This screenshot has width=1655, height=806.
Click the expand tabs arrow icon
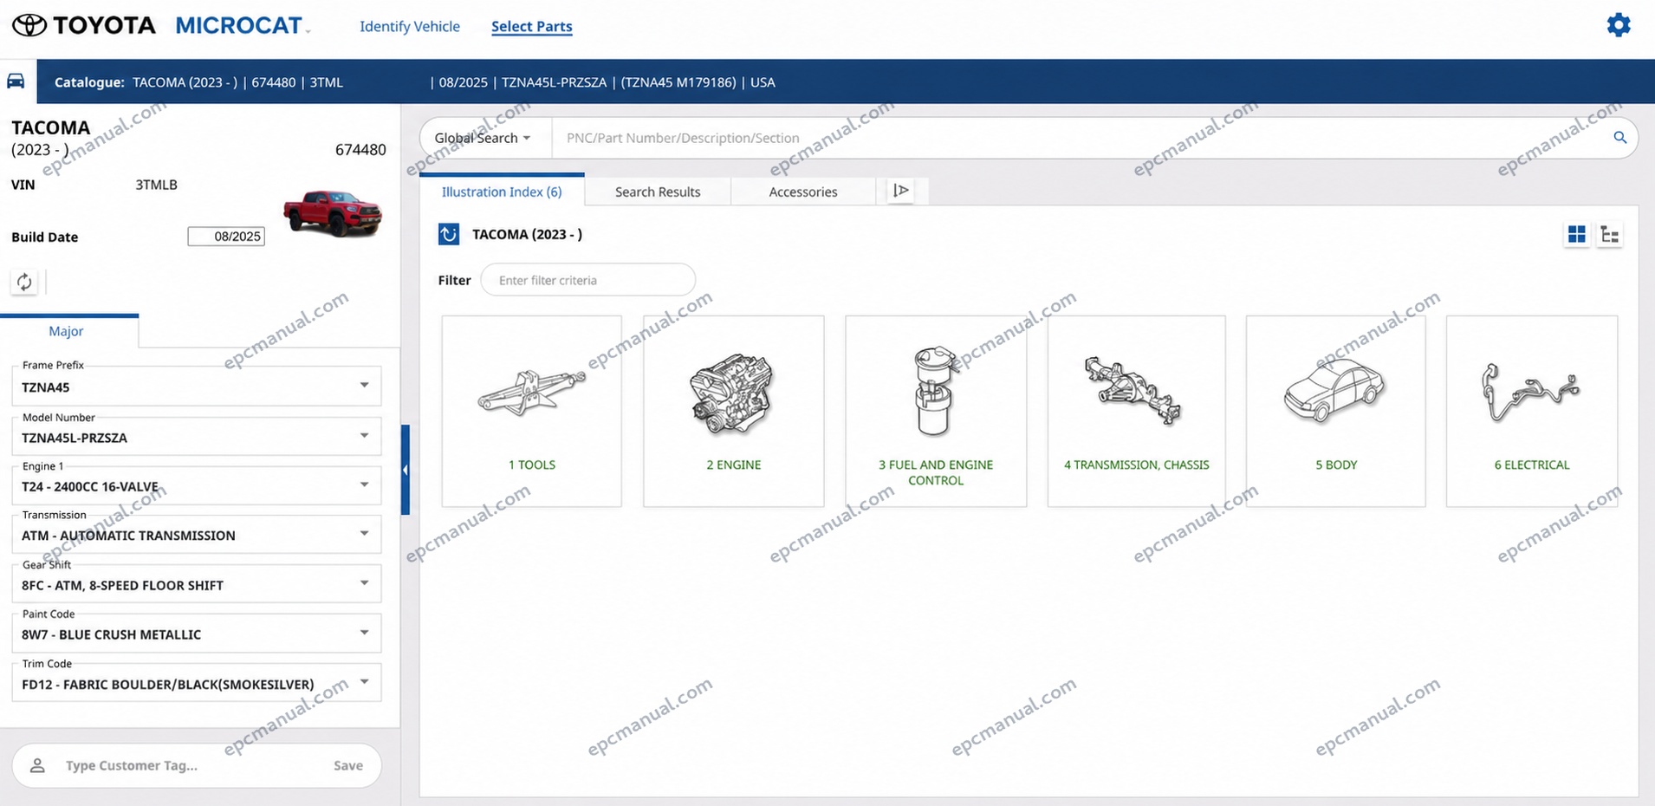tap(901, 191)
